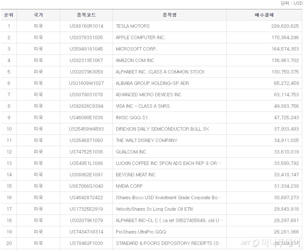Click purchase amount 49,883,756
Screen dimensions: 304x250
(286, 106)
